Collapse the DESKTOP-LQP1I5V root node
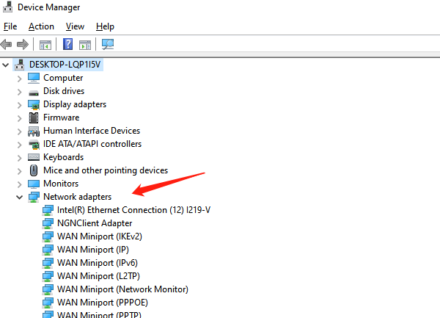Screen dimensions: 440x318 [x=6, y=65]
